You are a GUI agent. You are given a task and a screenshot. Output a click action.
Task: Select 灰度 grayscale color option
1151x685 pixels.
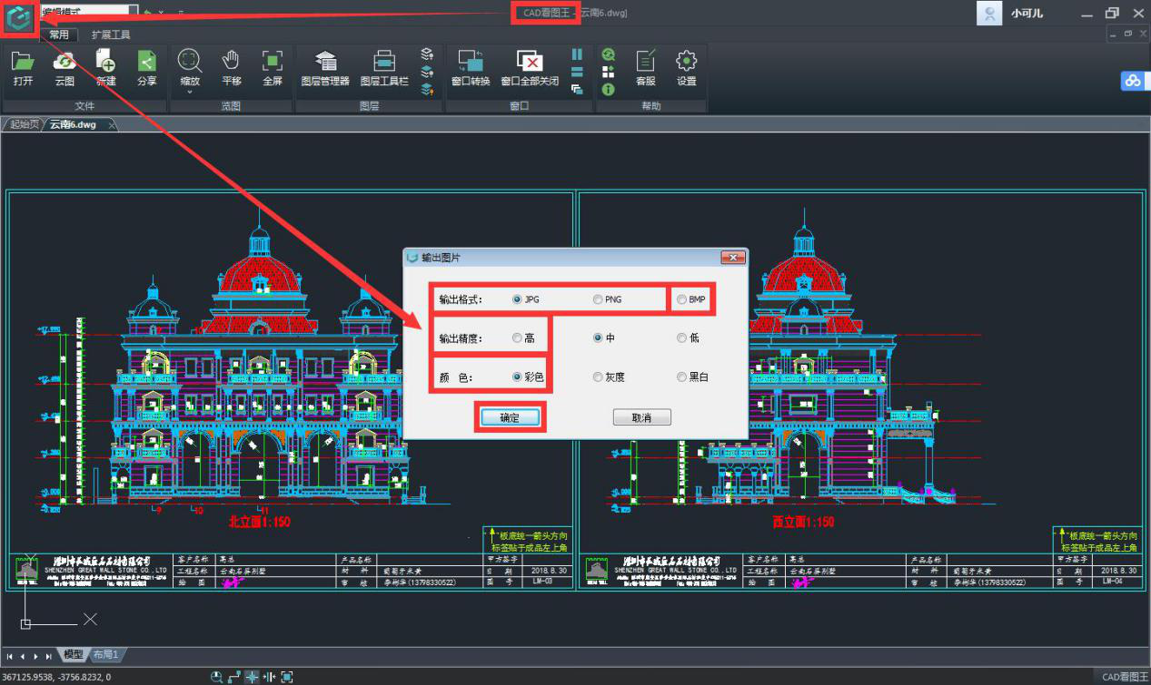pos(598,377)
